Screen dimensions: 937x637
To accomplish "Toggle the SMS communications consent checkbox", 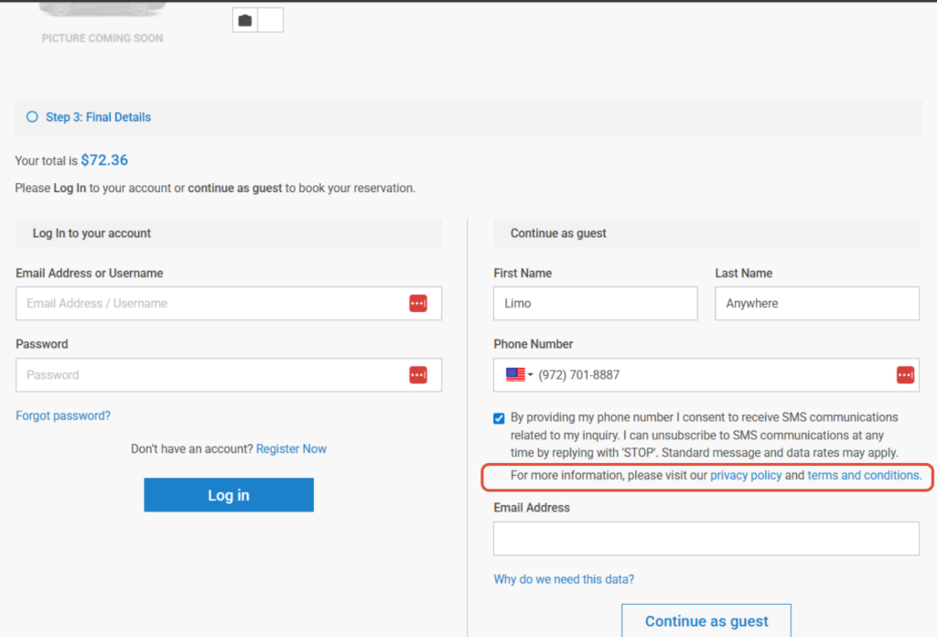I will [x=499, y=418].
